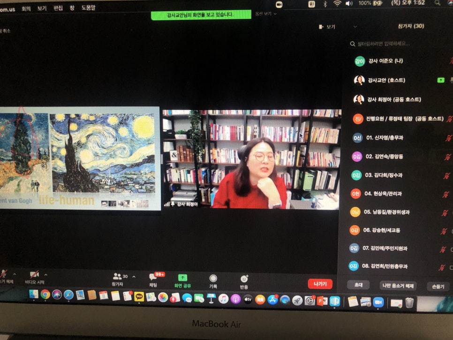This screenshot has height=340, width=453.
Task: Open the 회의 menu in menu bar
Action: (26, 8)
